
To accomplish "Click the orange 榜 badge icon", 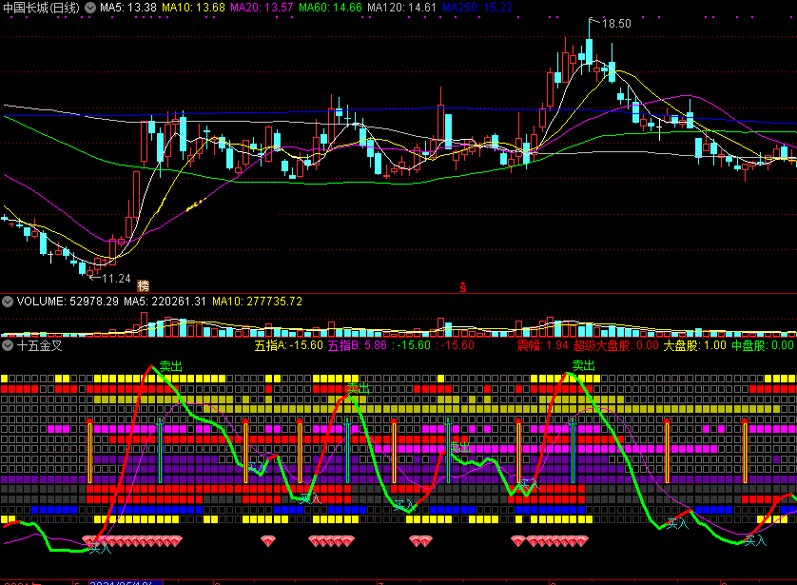I will (144, 285).
